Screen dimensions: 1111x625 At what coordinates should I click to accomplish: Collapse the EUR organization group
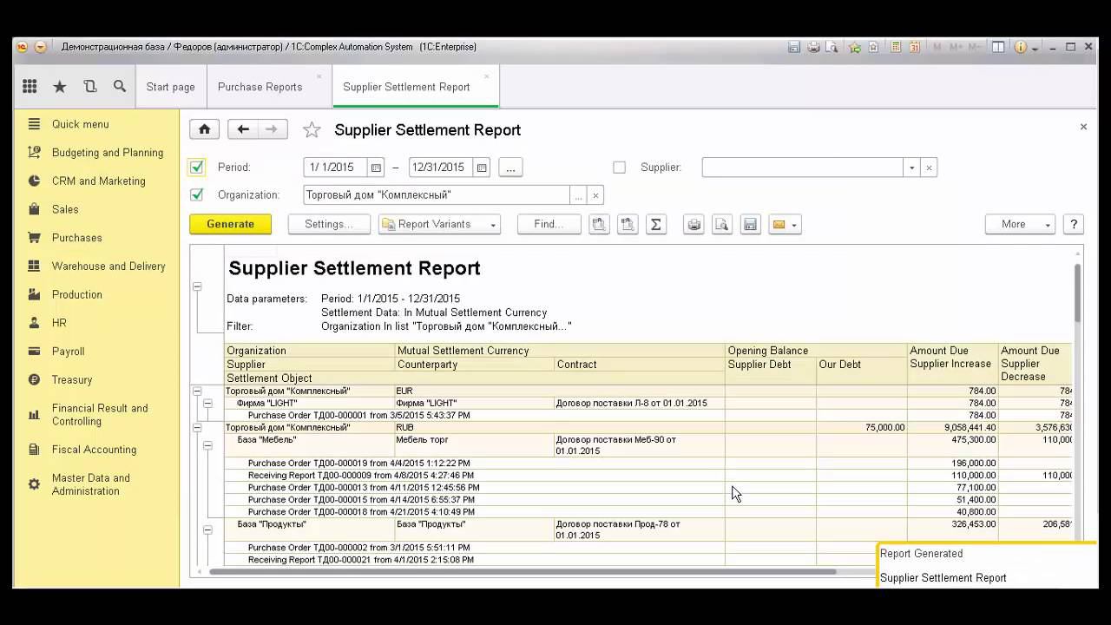(x=197, y=391)
